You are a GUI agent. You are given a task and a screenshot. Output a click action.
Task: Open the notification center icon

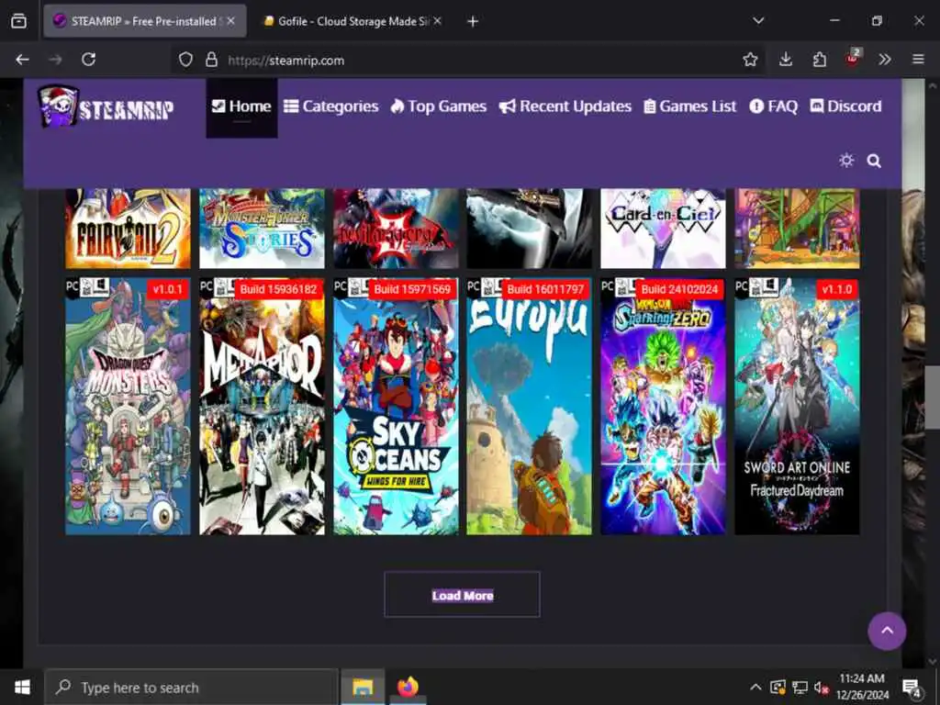[x=912, y=688]
